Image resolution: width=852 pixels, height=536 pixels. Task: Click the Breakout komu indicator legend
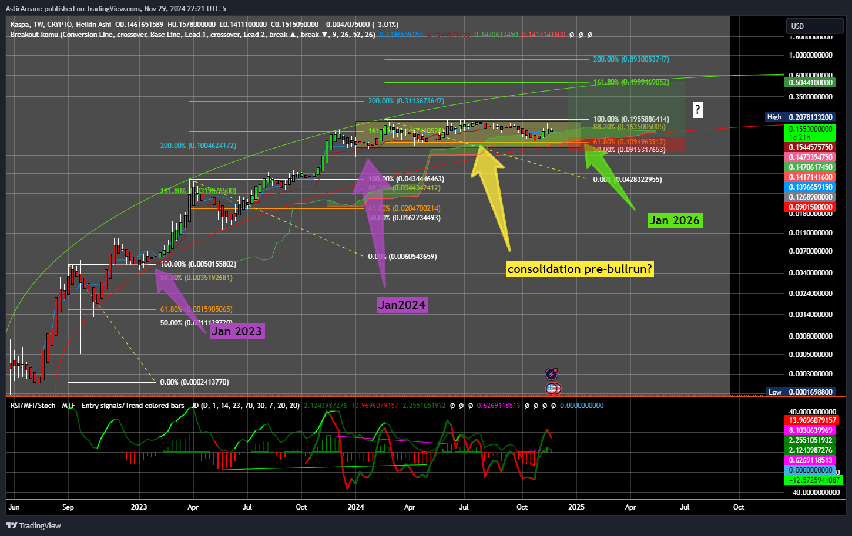click(193, 35)
